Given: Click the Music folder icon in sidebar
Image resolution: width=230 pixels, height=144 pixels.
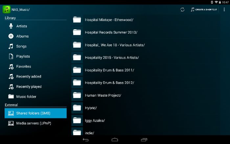Looking at the screenshot, I should [x=11, y=96].
